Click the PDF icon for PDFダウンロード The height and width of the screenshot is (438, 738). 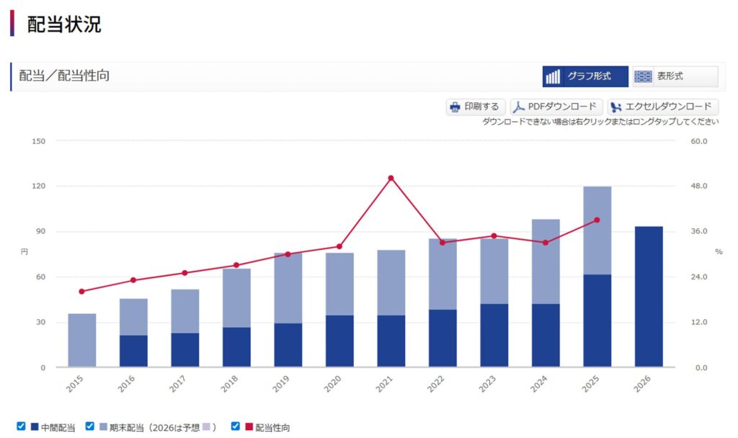(x=519, y=107)
